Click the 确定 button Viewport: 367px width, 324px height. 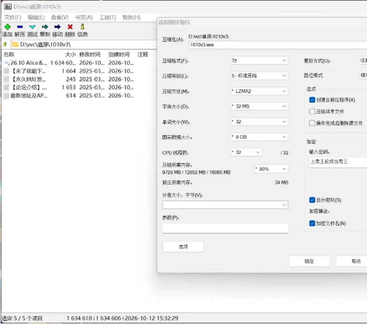[309, 261]
